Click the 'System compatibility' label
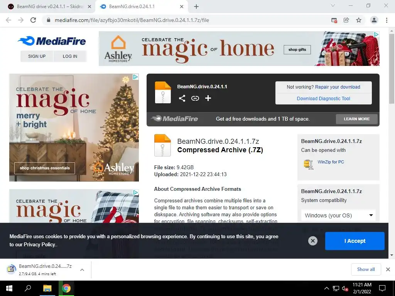 (x=324, y=200)
